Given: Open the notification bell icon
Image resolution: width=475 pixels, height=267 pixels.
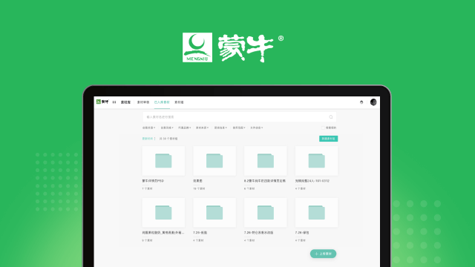Looking at the screenshot, I should tap(361, 102).
